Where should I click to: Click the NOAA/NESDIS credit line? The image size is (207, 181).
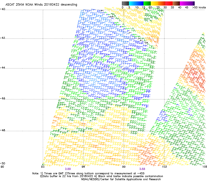click(121, 179)
